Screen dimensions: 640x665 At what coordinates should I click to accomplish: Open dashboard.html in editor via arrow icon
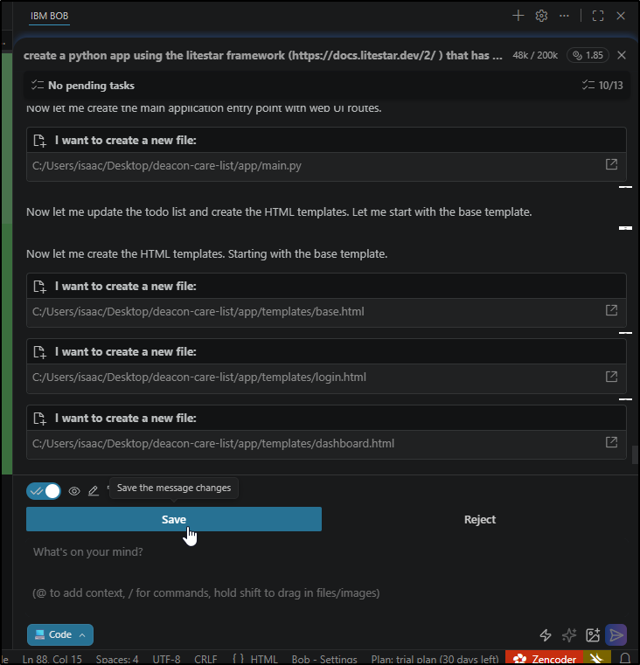coord(611,442)
